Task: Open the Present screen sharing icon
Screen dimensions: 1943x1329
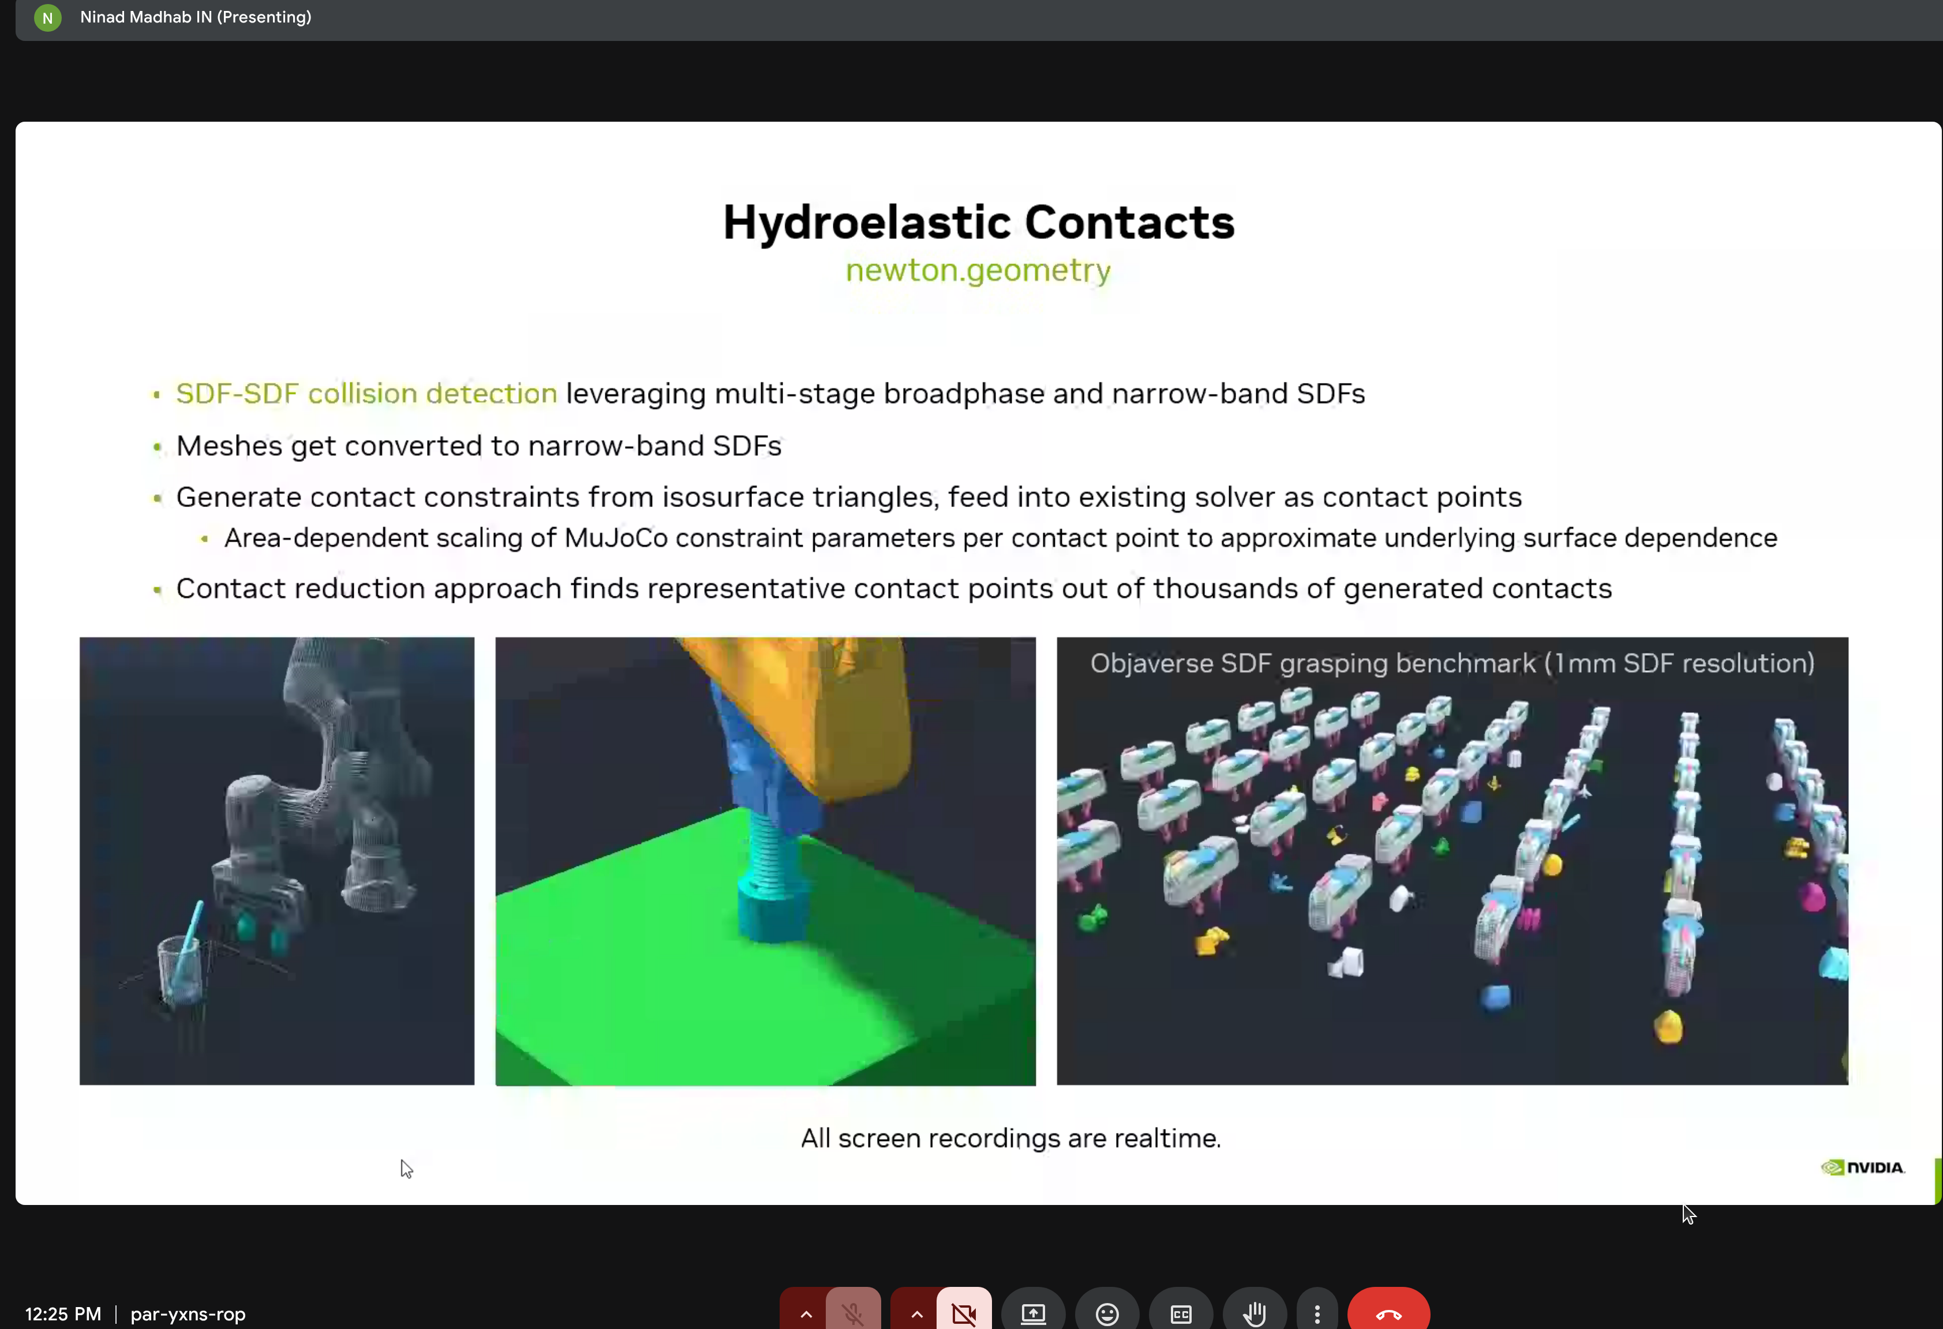Action: (1032, 1313)
